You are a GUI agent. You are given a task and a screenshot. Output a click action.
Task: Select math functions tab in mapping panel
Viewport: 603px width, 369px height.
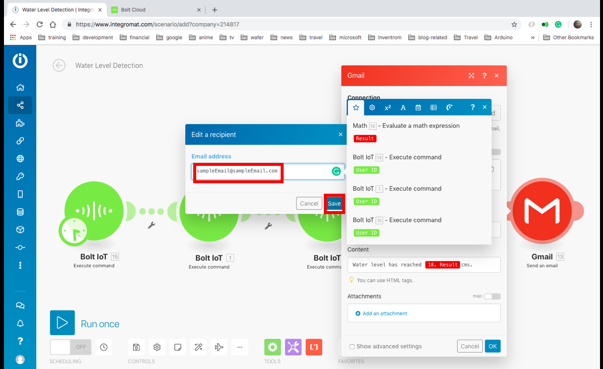click(387, 107)
